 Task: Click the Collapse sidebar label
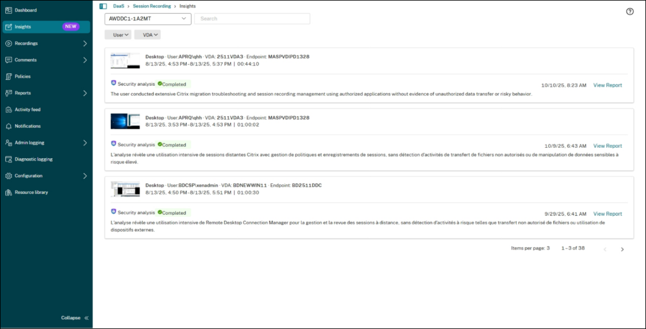pos(71,318)
